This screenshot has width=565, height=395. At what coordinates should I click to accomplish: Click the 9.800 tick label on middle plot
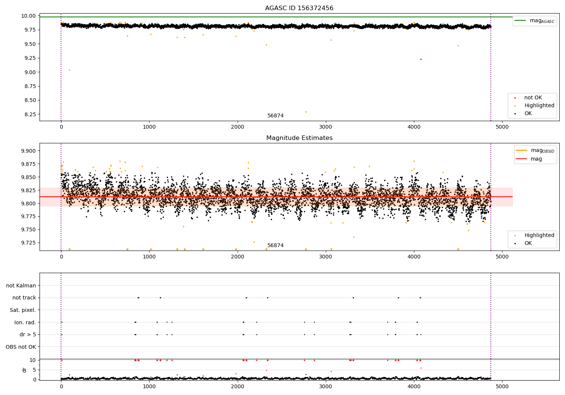tap(28, 204)
